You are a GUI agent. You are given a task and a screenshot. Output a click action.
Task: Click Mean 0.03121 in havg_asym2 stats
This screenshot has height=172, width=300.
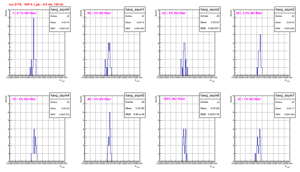tap(210, 22)
